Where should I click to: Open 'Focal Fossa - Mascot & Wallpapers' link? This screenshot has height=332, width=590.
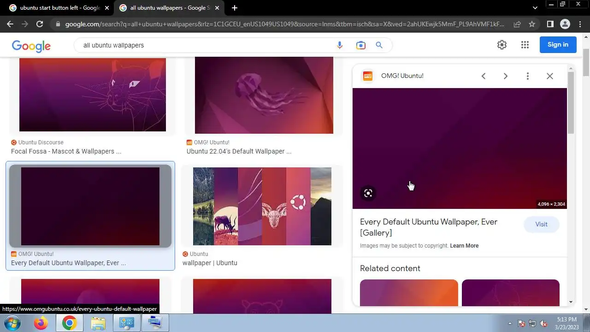(66, 151)
